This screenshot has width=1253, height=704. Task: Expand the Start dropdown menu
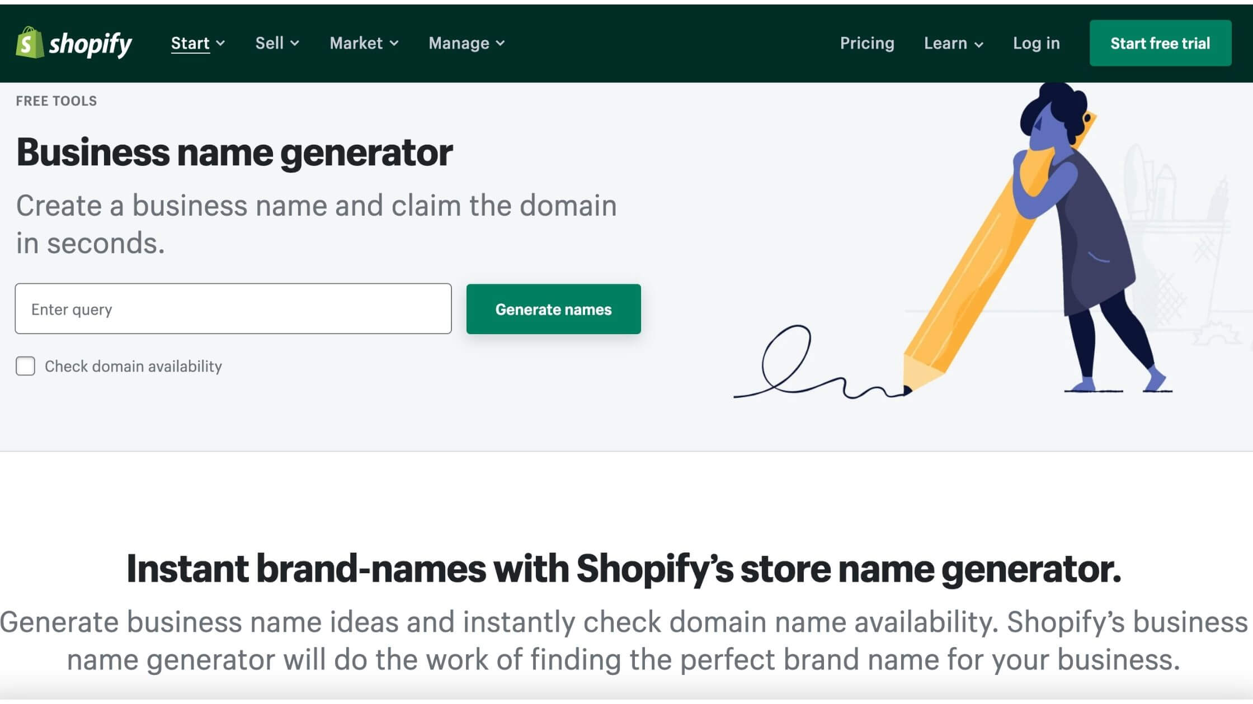click(x=197, y=43)
